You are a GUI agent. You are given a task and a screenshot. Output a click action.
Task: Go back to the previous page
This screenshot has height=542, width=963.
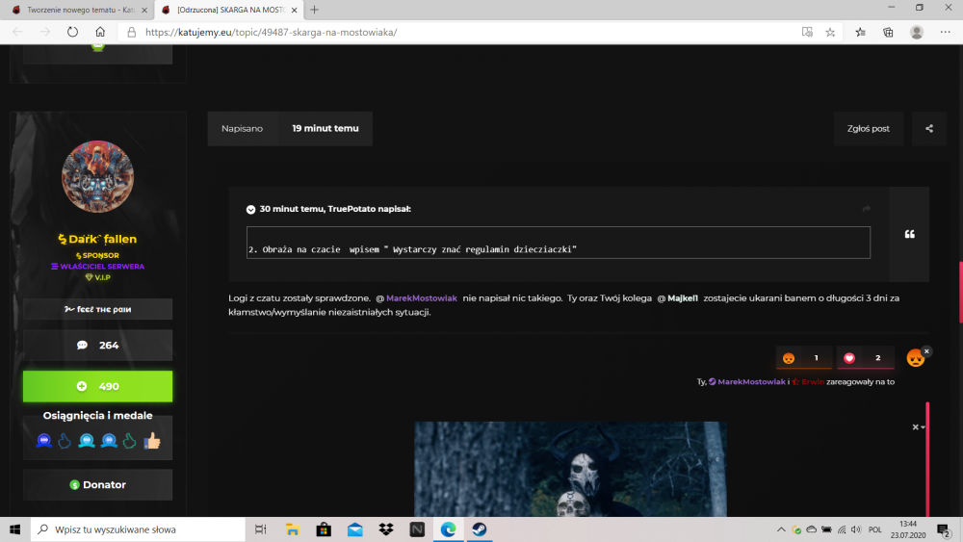[x=17, y=32]
